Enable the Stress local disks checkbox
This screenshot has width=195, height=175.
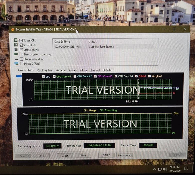(x=21, y=59)
